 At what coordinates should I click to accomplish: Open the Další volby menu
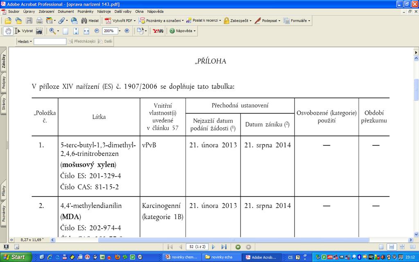(x=123, y=11)
